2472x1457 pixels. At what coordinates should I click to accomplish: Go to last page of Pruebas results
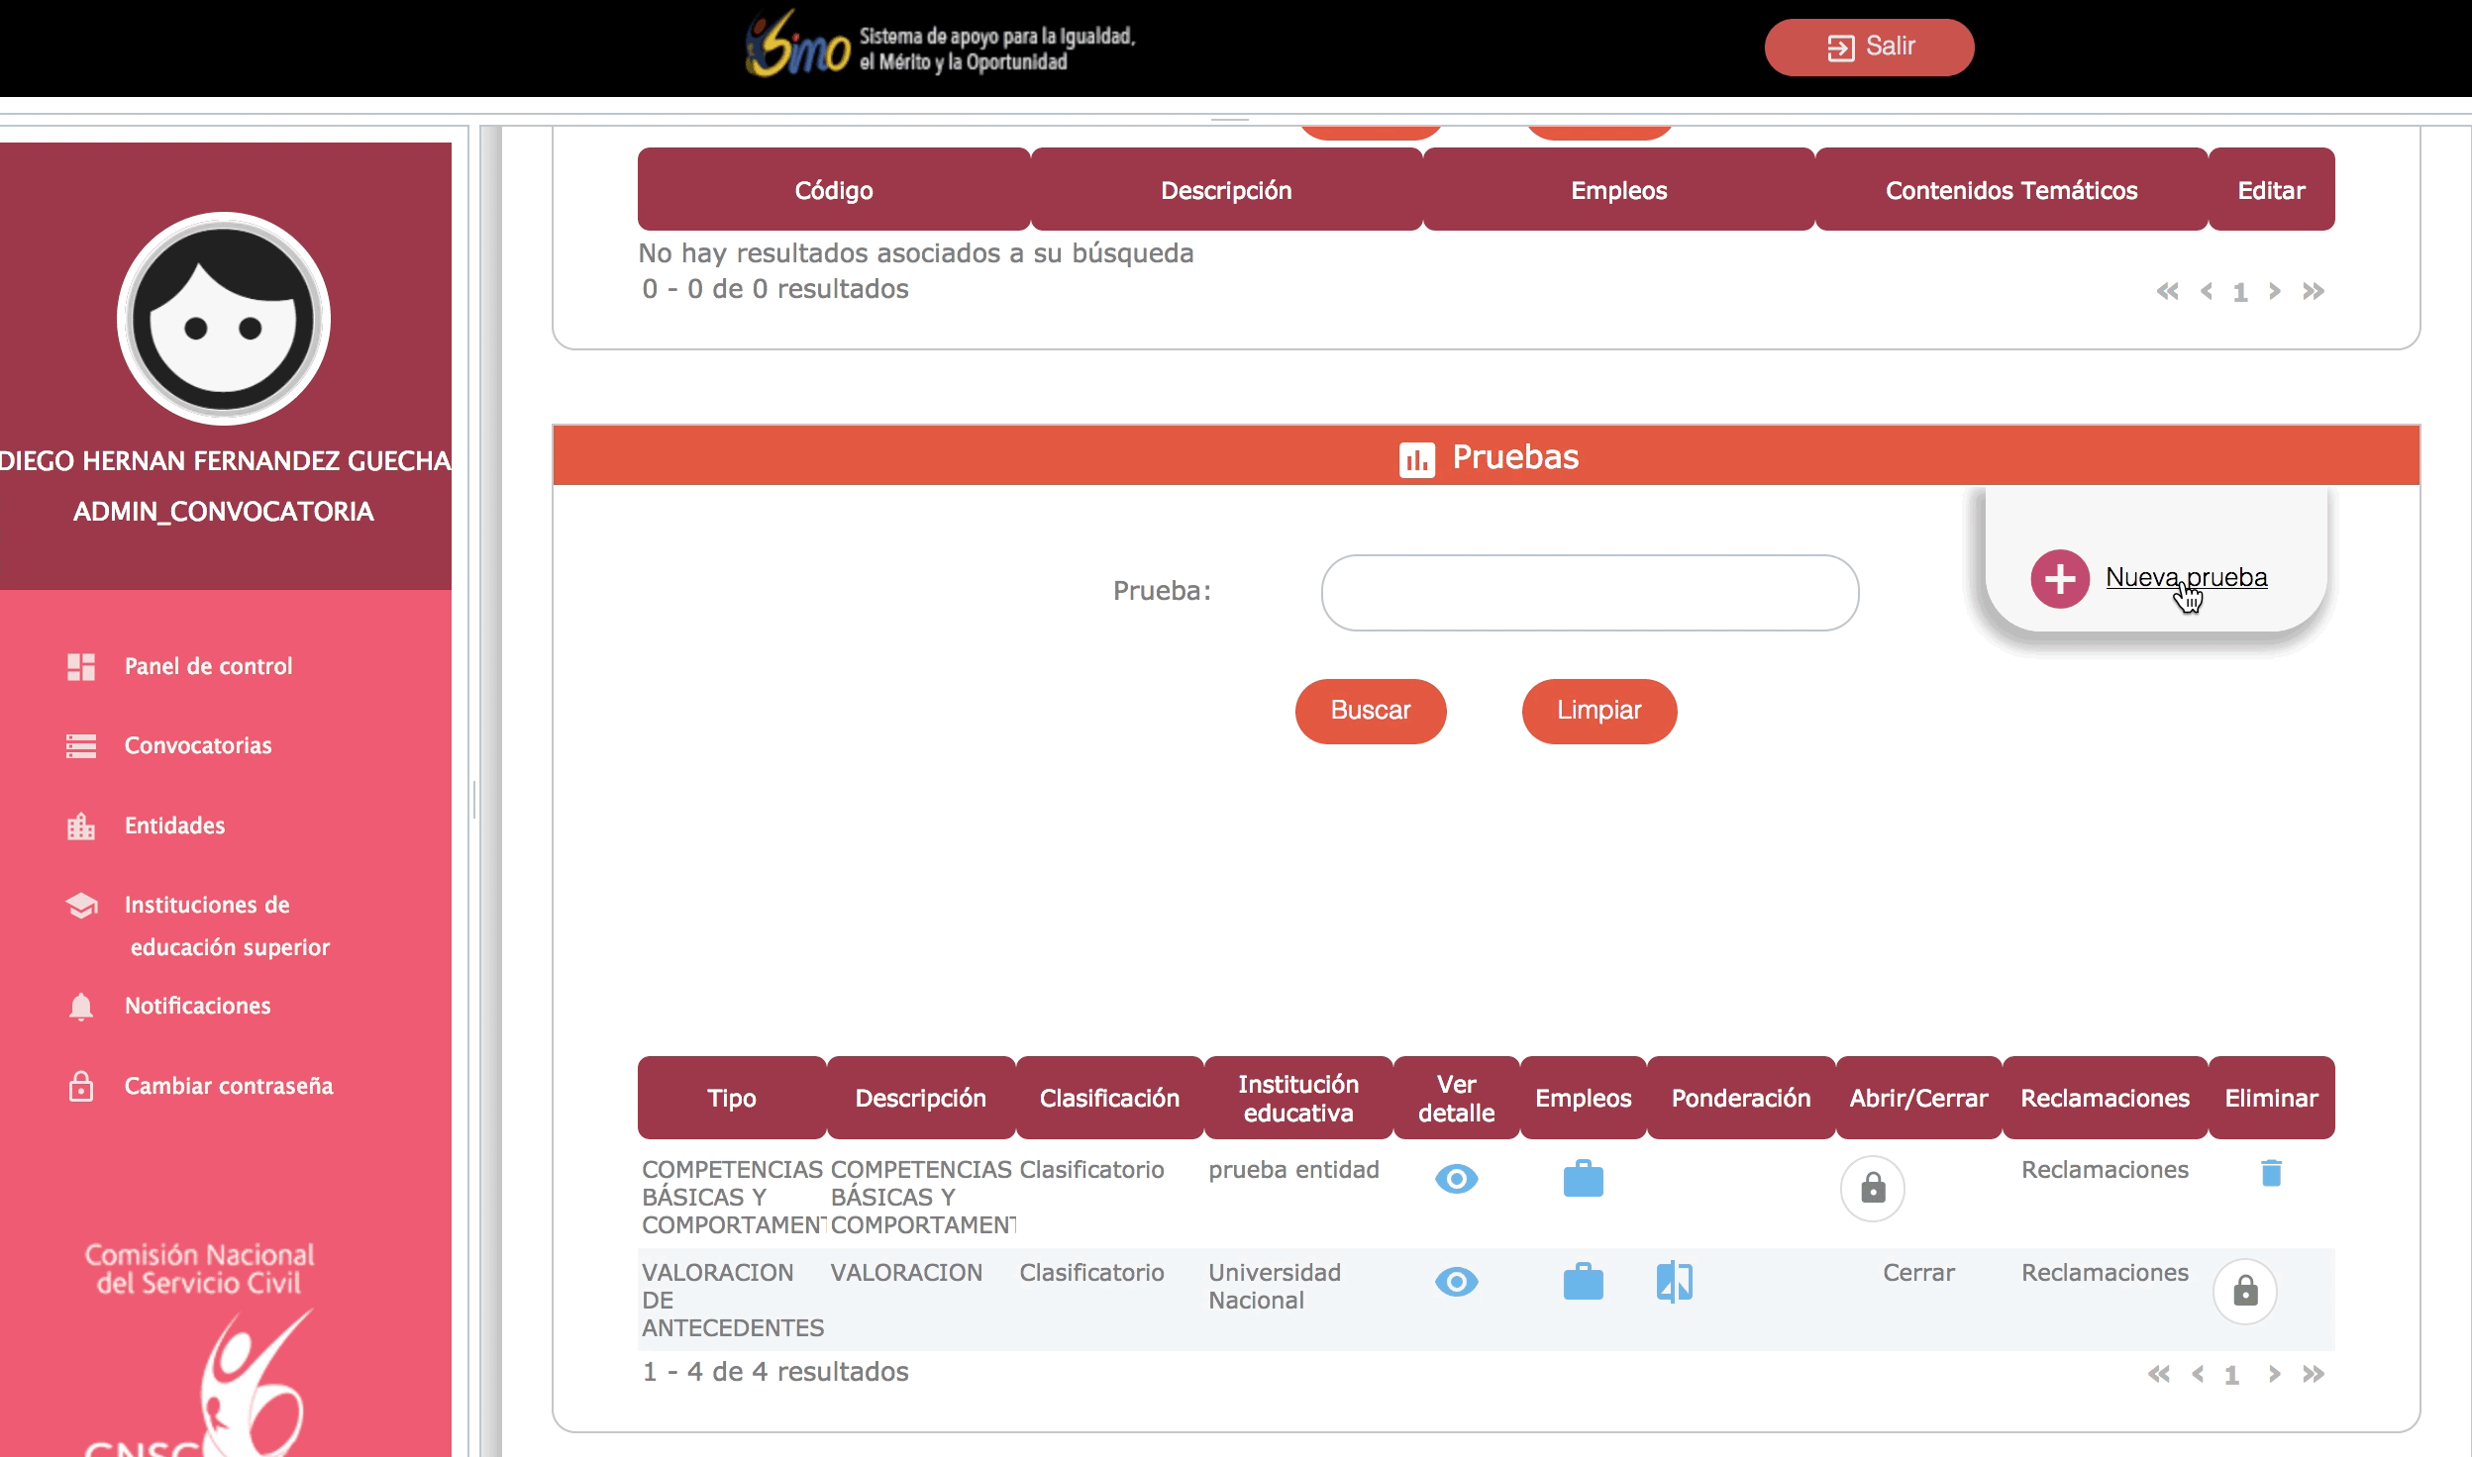tap(2314, 1374)
